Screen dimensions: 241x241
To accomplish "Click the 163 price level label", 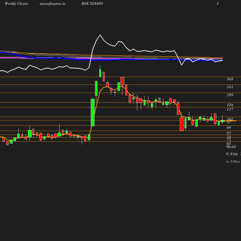I will point(230,79).
